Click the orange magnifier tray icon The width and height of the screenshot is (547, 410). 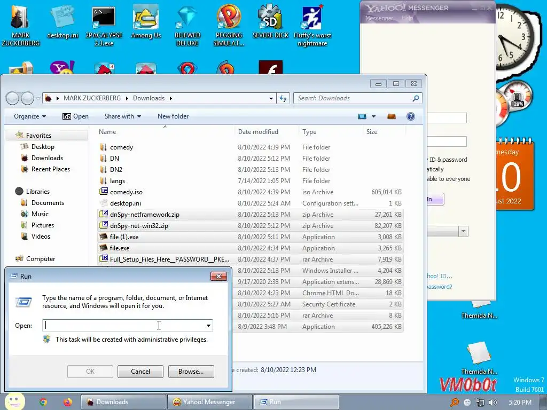[x=454, y=403]
